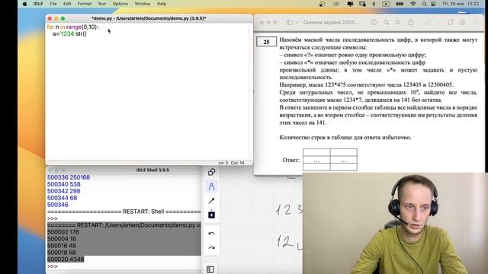Image resolution: width=488 pixels, height=274 pixels.
Task: Click selected shell line '500018 58'
Action: click(62, 253)
